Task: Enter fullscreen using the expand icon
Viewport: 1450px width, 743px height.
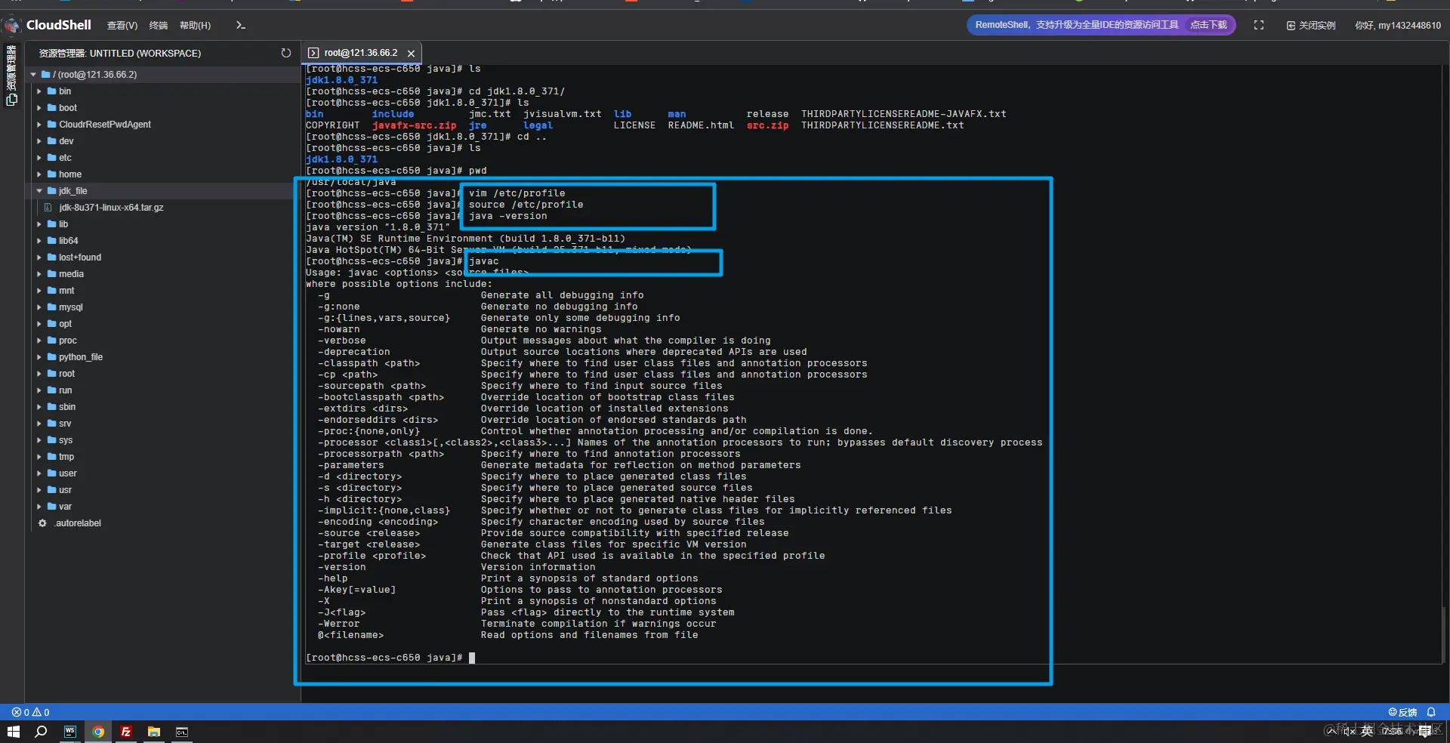Action: coord(1259,25)
